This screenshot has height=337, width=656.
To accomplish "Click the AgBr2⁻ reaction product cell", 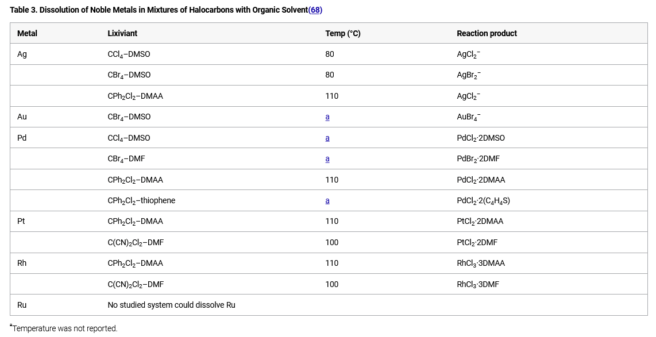I will [469, 75].
